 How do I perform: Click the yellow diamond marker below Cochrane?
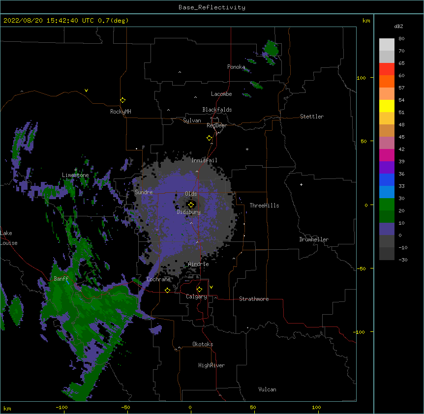(167, 290)
